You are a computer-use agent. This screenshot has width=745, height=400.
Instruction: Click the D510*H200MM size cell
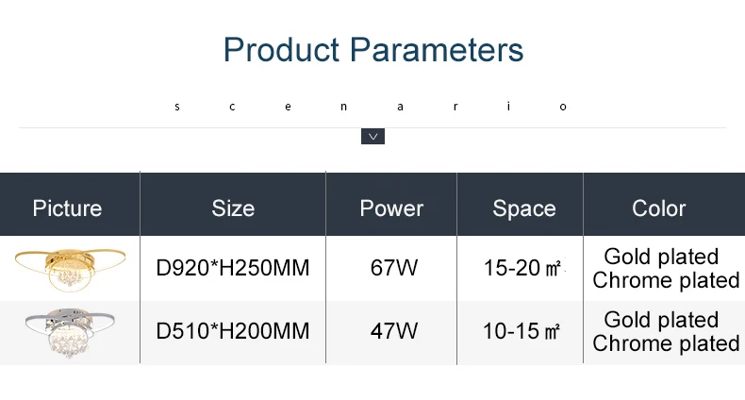pyautogui.click(x=233, y=330)
